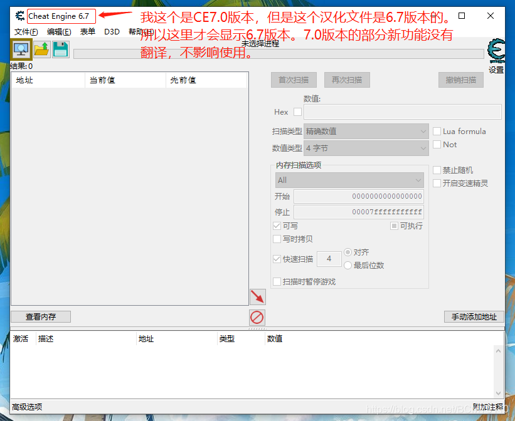Screen dimensions: 515x421
Task: Open the 文件(F) menu
Action: (26, 32)
